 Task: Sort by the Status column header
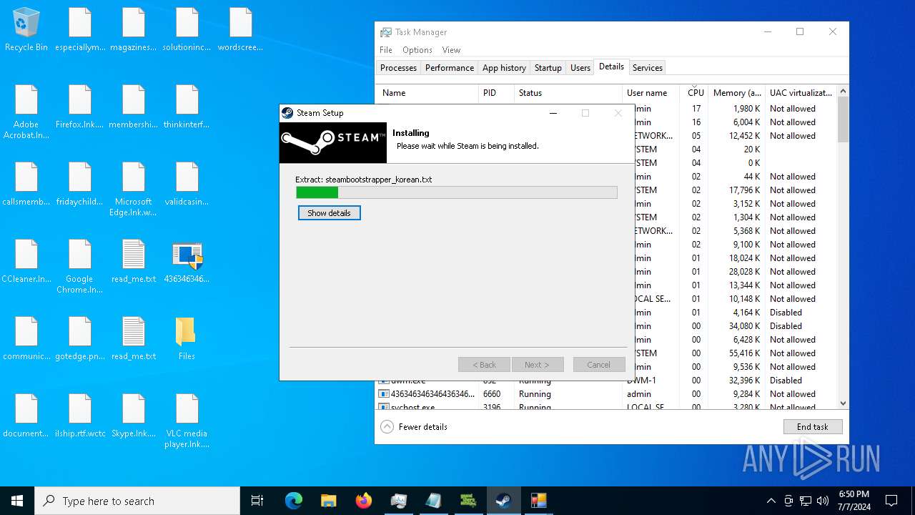[568, 93]
